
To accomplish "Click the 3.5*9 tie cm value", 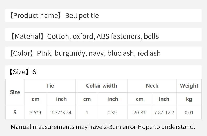I will point(36,113).
